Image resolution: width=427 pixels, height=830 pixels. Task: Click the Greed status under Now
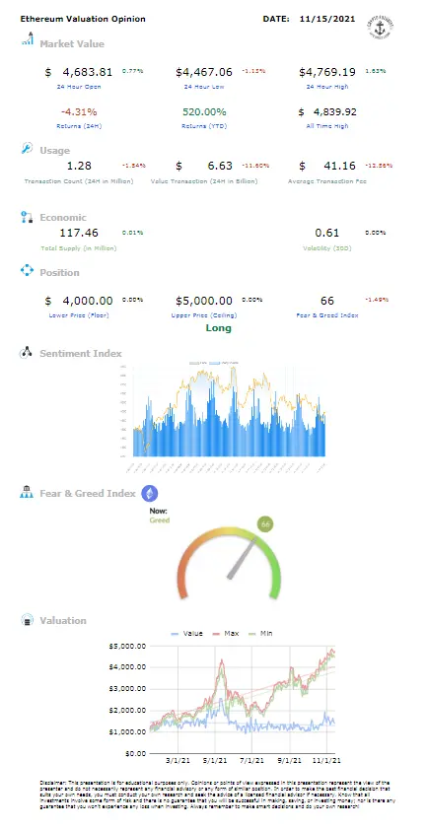(x=159, y=519)
